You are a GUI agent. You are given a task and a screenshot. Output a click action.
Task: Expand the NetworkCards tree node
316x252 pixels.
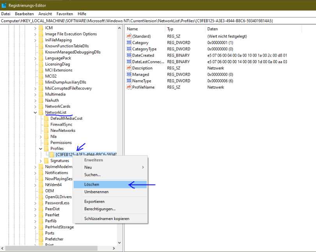tap(35, 106)
